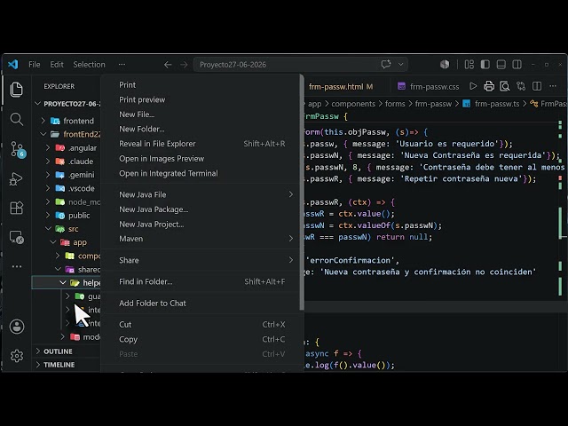Select New Java Project... entry
Screen dimensions: 568x426
[x=201, y=225]
